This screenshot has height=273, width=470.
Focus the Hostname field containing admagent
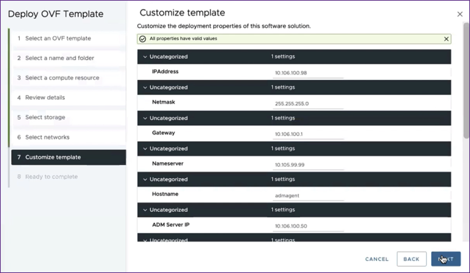tap(308, 195)
